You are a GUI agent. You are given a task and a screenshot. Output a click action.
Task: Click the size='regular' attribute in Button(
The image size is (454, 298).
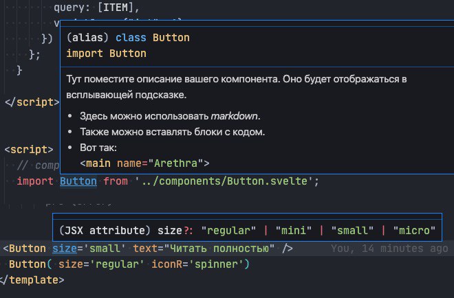101,264
